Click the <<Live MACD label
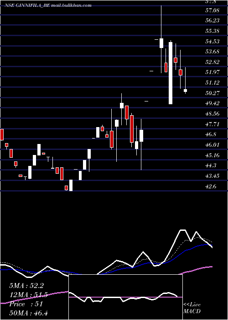This screenshot has height=320, width=228. point(192,308)
